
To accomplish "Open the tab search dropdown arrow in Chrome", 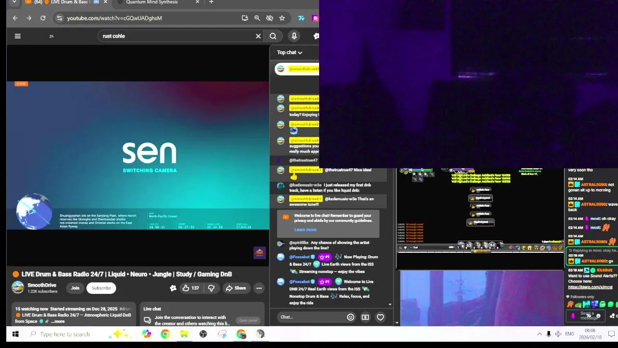I will tap(14, 2).
